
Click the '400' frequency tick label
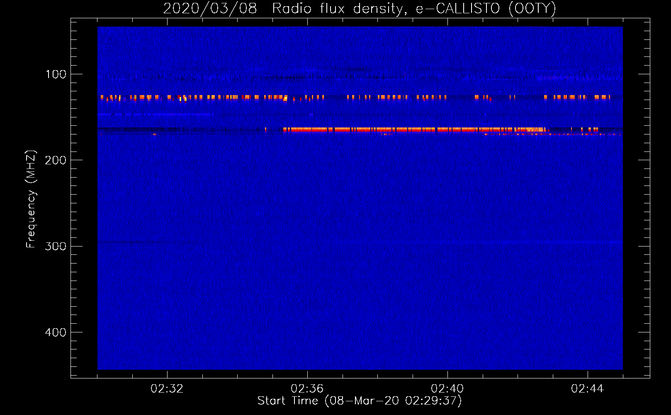(56, 332)
